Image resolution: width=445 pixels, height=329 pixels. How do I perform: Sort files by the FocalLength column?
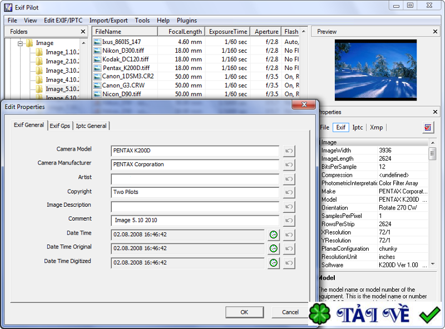(181, 32)
